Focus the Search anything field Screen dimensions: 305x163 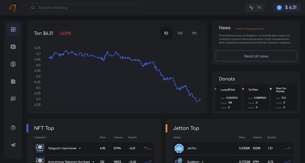pos(84,8)
